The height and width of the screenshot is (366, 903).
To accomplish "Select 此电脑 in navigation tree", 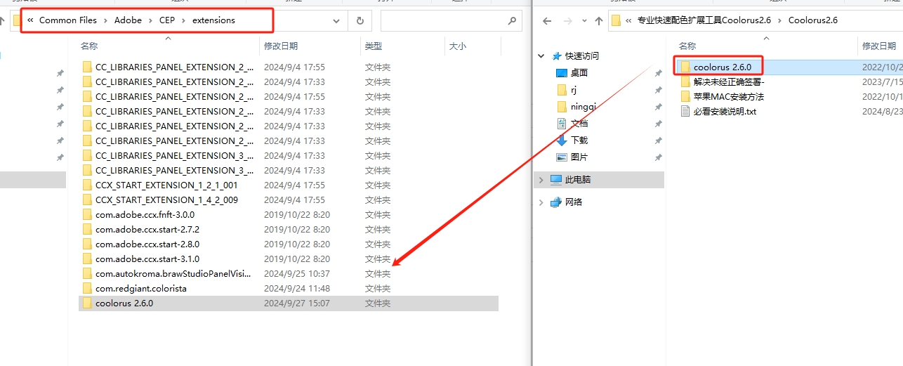I will (x=578, y=179).
